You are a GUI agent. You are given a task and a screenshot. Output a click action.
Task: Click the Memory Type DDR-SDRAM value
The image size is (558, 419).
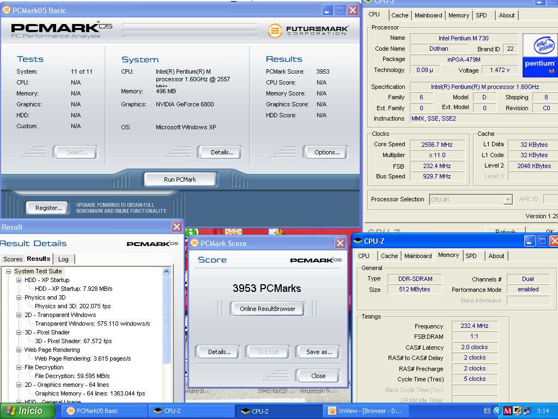click(415, 279)
